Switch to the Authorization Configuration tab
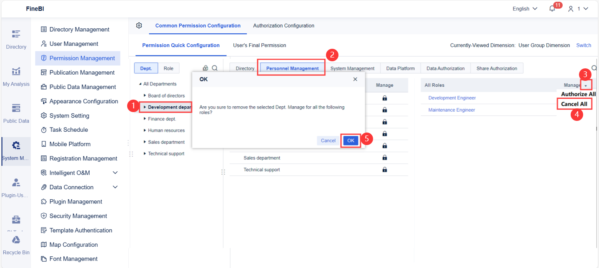The height and width of the screenshot is (268, 599). coord(283,25)
